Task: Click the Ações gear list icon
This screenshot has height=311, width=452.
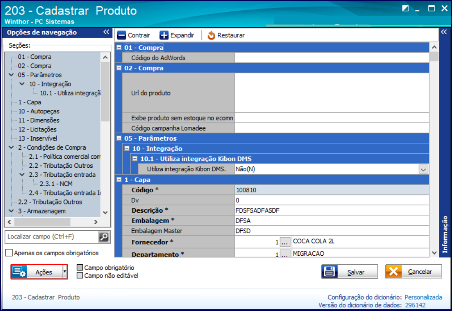Action: (x=20, y=272)
